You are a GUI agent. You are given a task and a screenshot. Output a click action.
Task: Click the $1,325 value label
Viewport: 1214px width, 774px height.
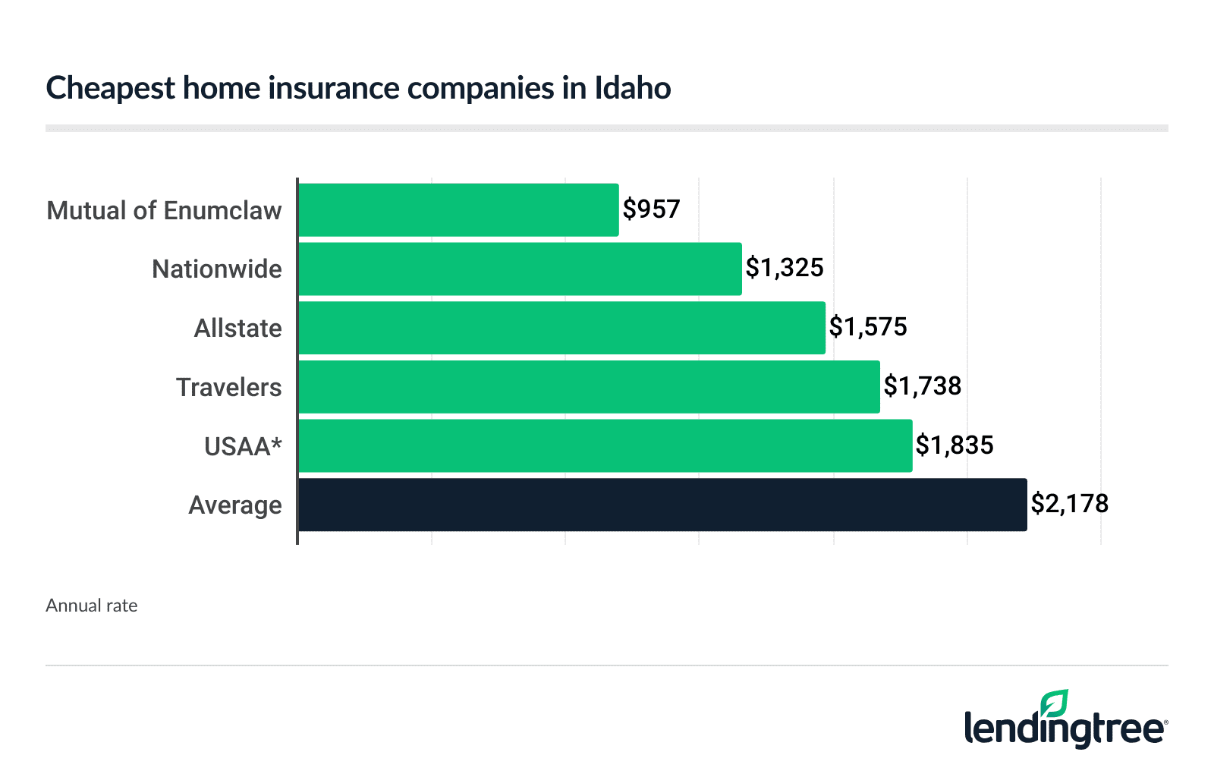(x=785, y=267)
